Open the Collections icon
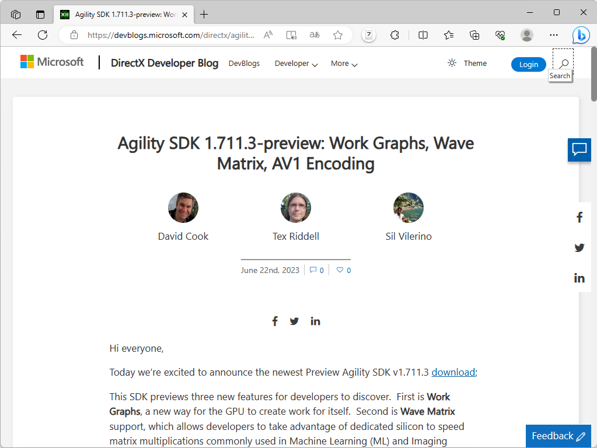This screenshot has width=597, height=448. [474, 35]
